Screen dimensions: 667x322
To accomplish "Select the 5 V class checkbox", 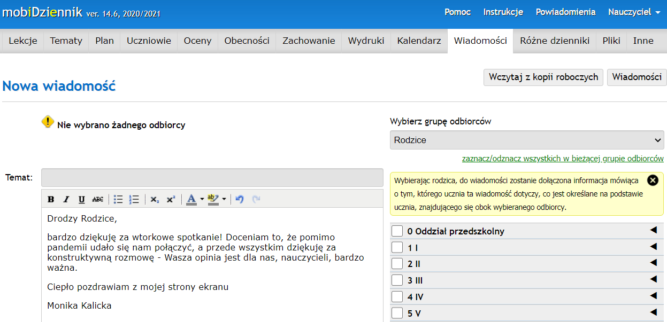I will pyautogui.click(x=397, y=313).
